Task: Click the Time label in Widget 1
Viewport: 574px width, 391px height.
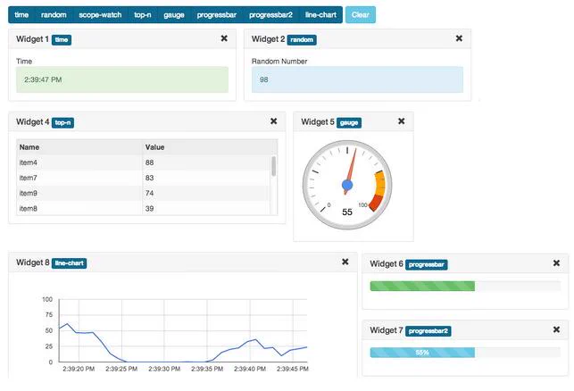Action: pyautogui.click(x=24, y=62)
